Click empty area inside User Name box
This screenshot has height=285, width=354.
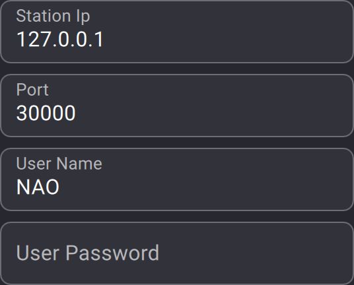(x=226, y=179)
